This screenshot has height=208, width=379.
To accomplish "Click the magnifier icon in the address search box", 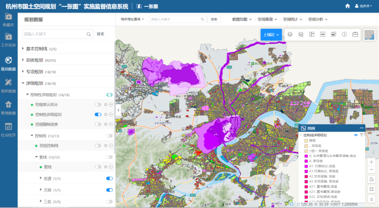I will pyautogui.click(x=202, y=19).
